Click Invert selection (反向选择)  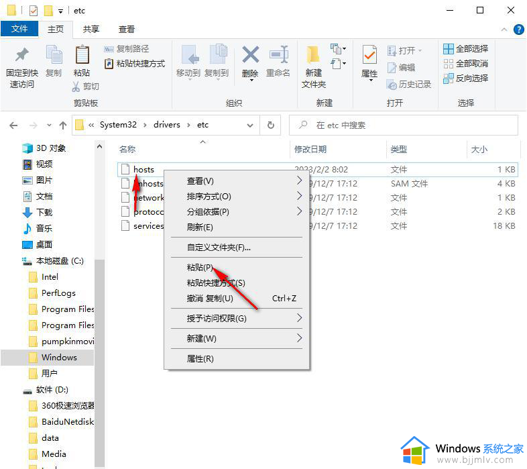coord(465,79)
